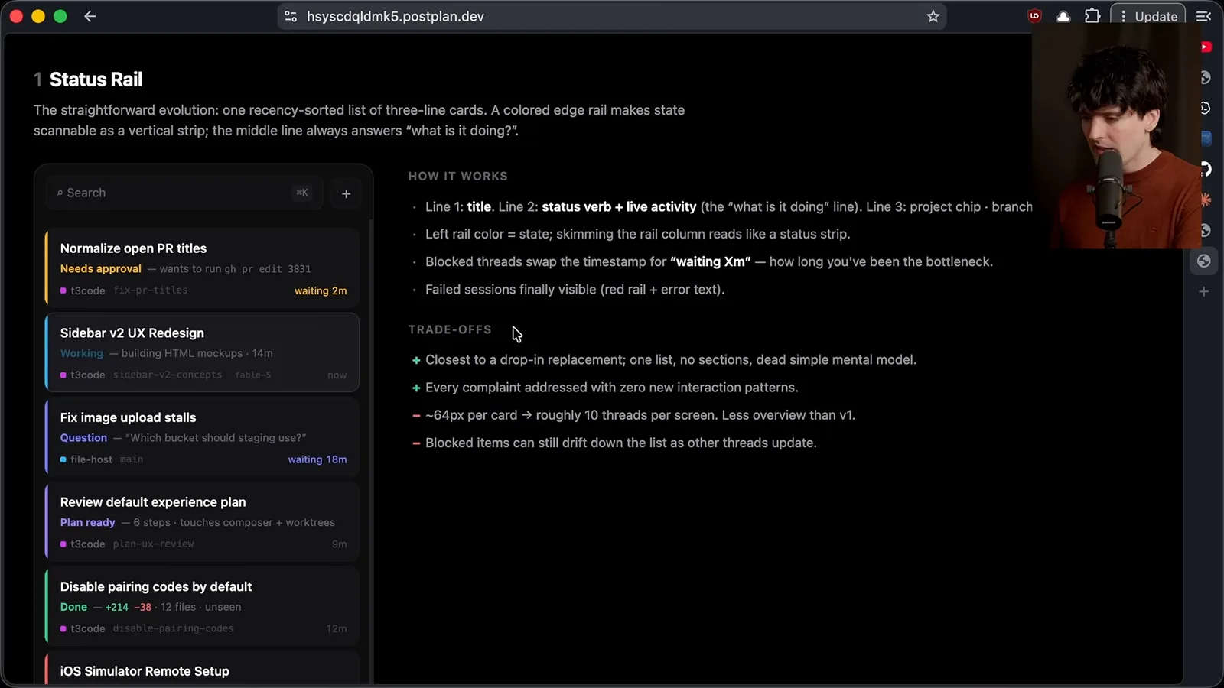Click the ⌘K shortcut hint in Search
The height and width of the screenshot is (688, 1224).
coord(302,193)
